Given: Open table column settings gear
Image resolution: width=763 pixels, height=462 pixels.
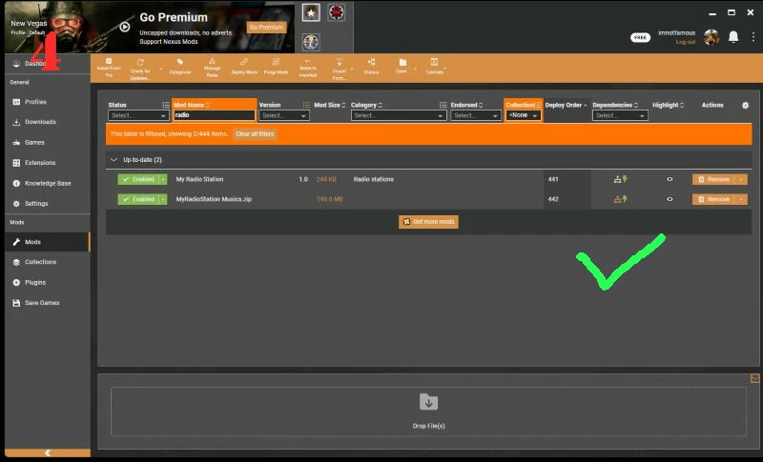Looking at the screenshot, I should tap(745, 105).
